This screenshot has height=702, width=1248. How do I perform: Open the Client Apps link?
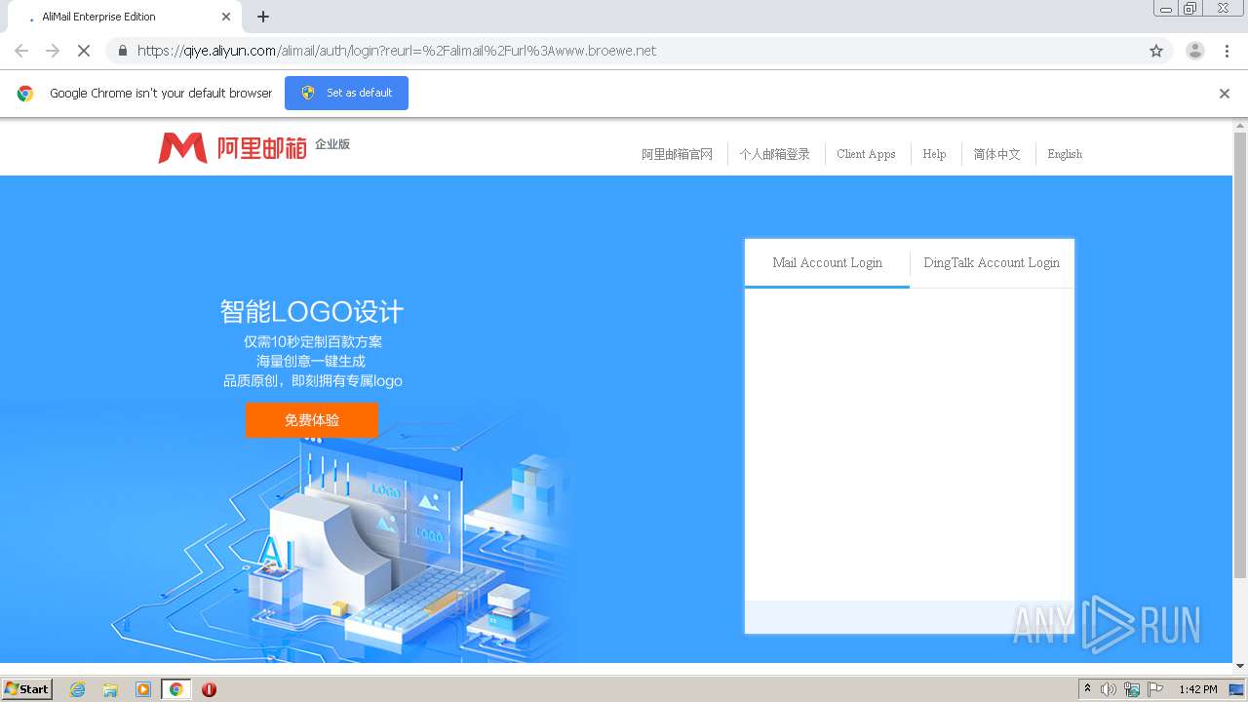pos(866,154)
